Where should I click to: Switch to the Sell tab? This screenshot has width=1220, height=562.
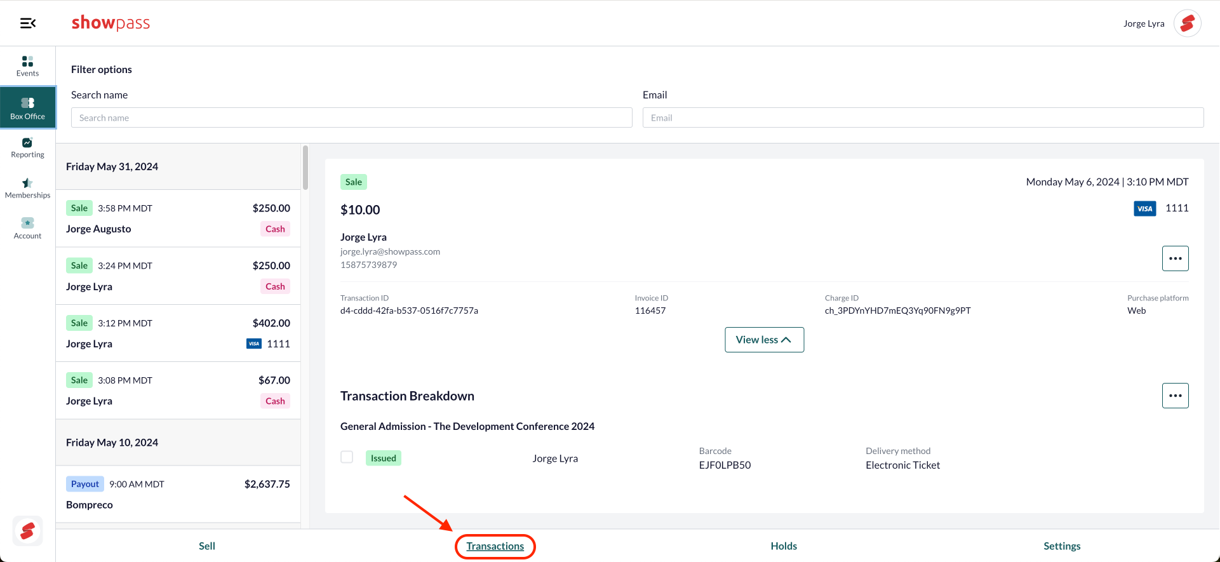(207, 546)
